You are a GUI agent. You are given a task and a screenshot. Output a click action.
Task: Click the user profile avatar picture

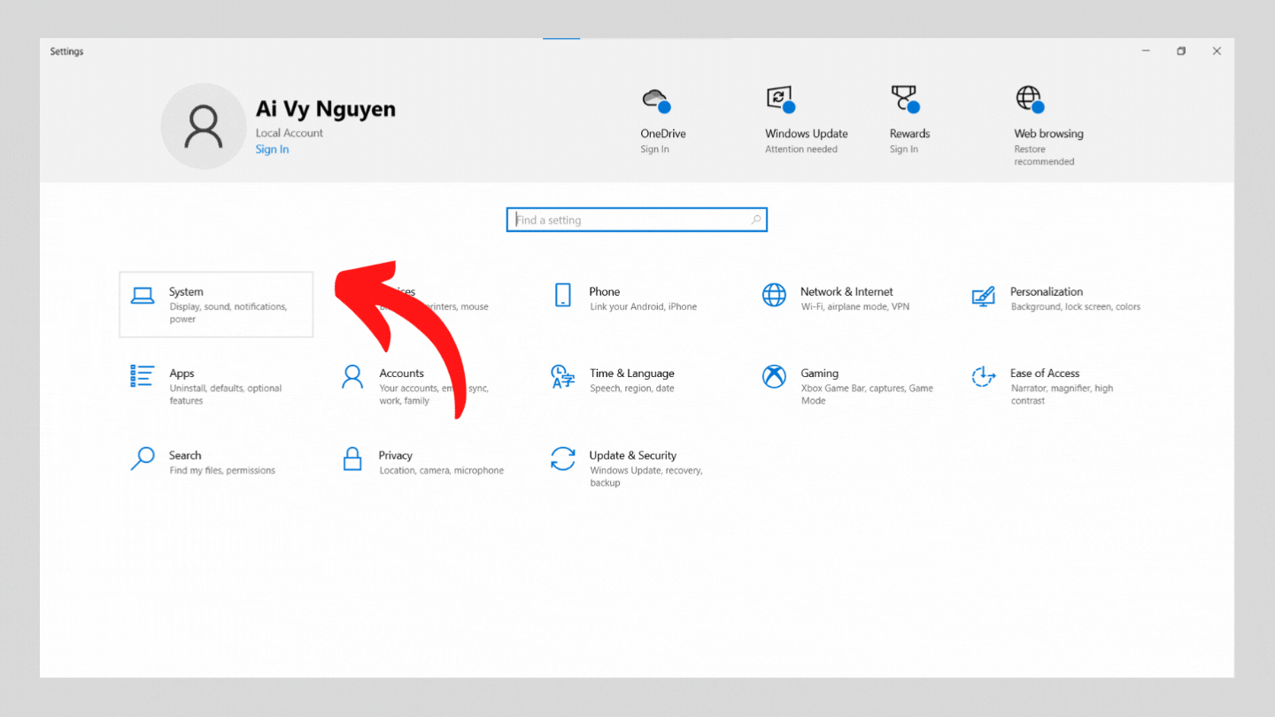tap(204, 126)
